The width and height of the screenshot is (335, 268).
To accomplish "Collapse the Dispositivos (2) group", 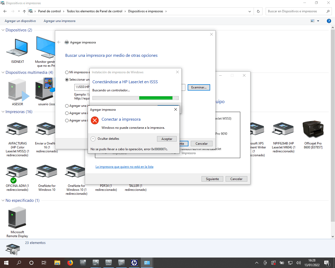I will pyautogui.click(x=3, y=30).
